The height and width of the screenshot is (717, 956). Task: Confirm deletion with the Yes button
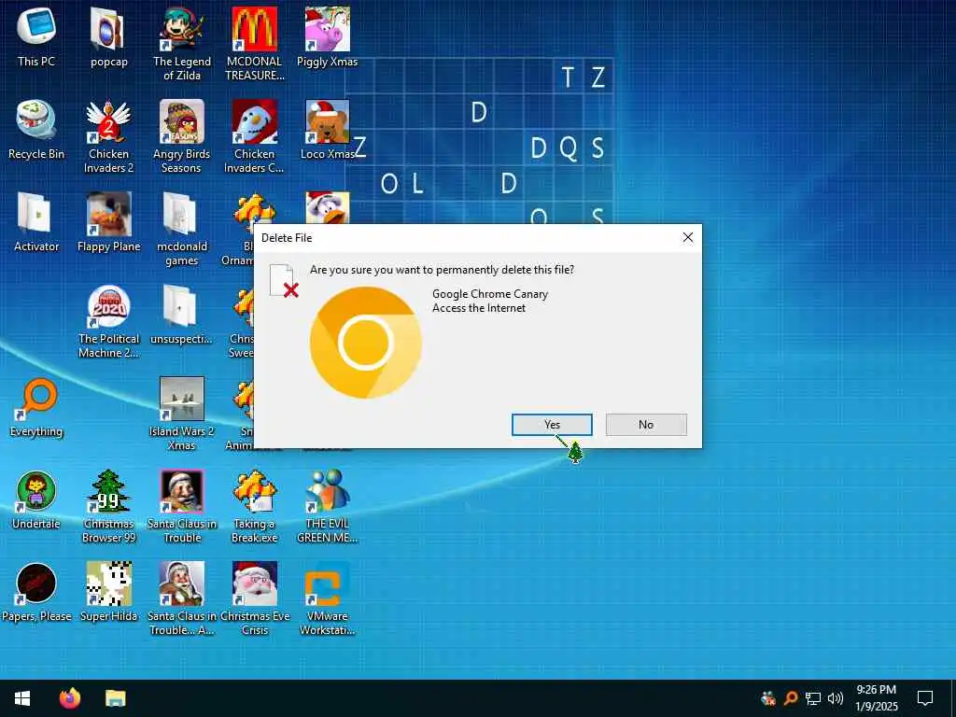552,425
